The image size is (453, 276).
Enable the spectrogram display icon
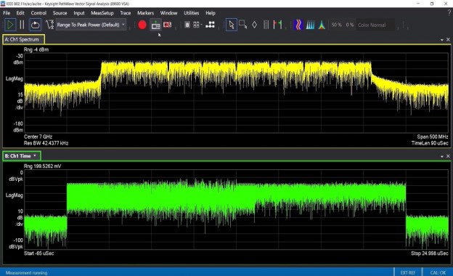(298, 25)
